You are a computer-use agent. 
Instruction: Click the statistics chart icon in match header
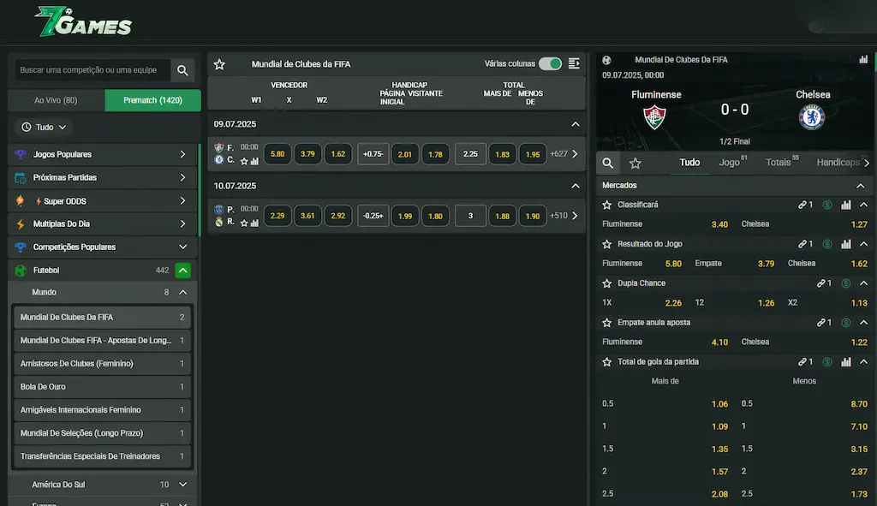(x=863, y=59)
